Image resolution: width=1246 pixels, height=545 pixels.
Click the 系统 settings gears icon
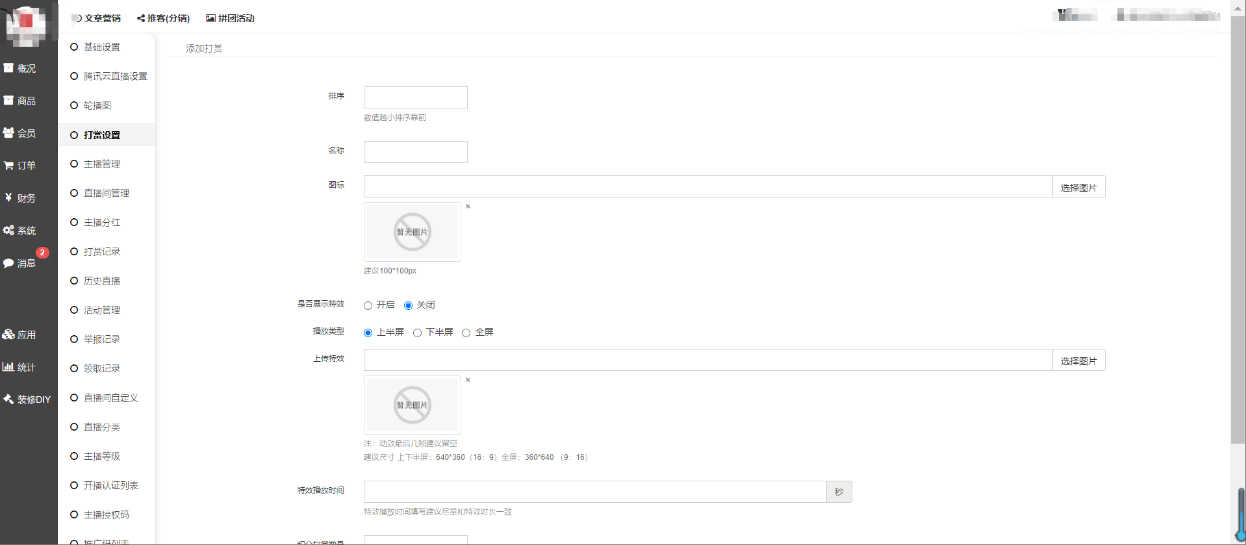9,231
